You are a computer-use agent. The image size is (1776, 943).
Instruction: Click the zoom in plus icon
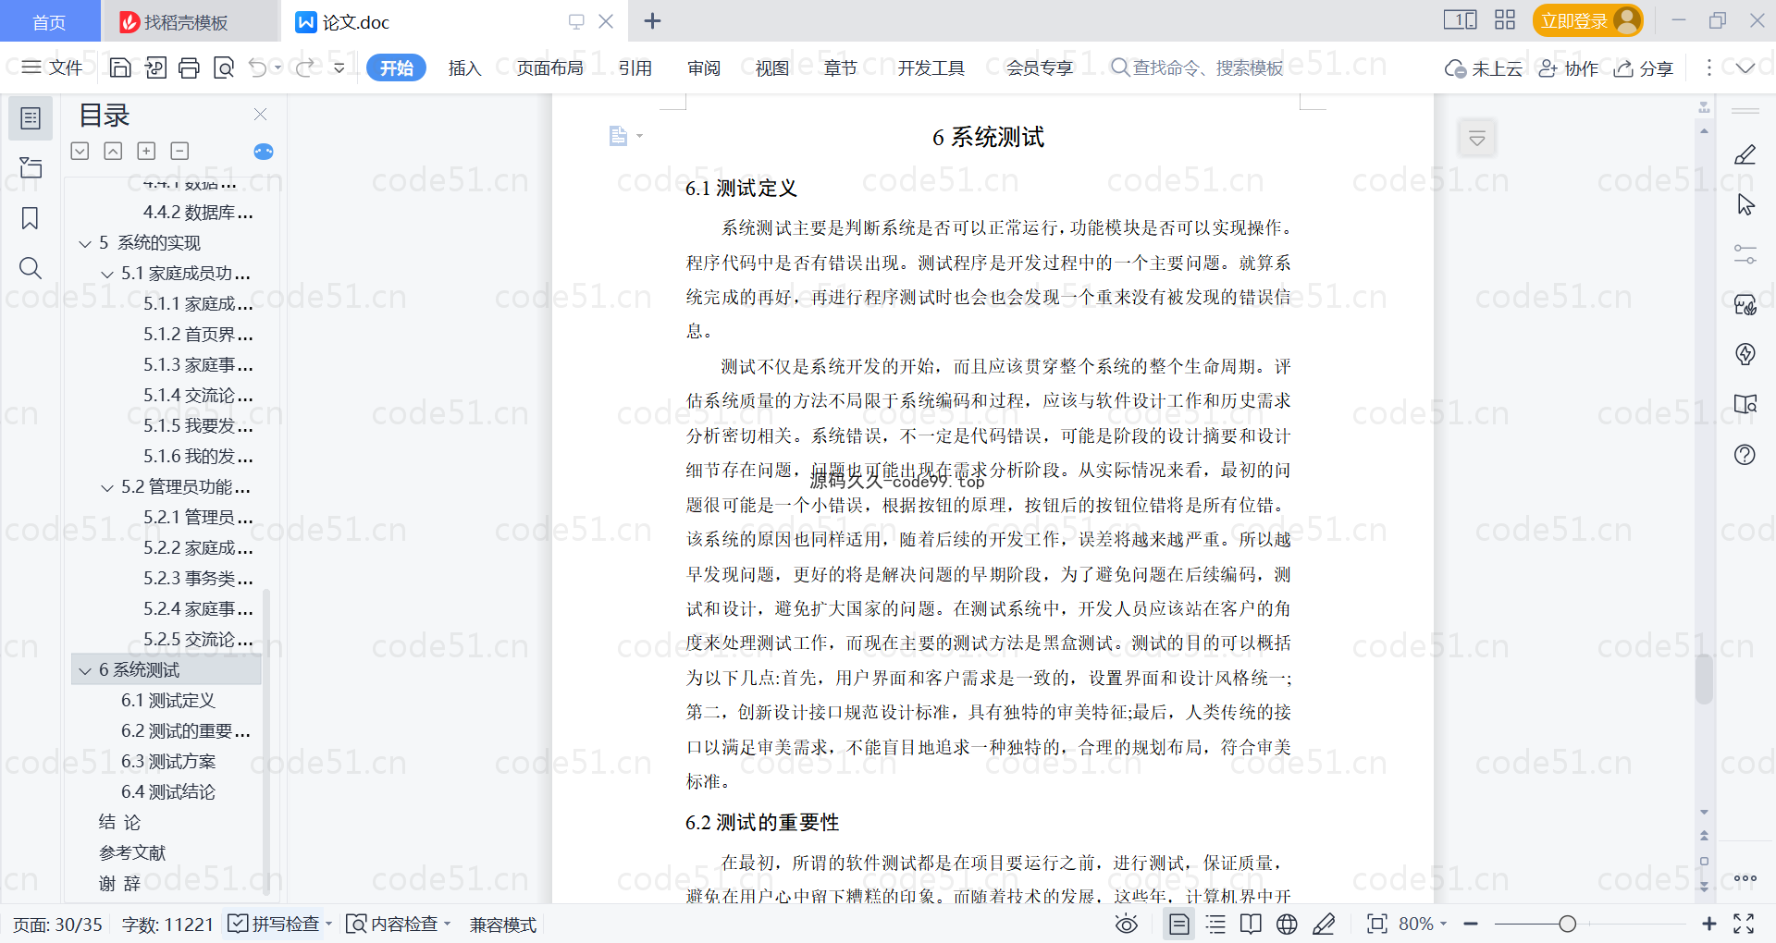[x=1709, y=924]
